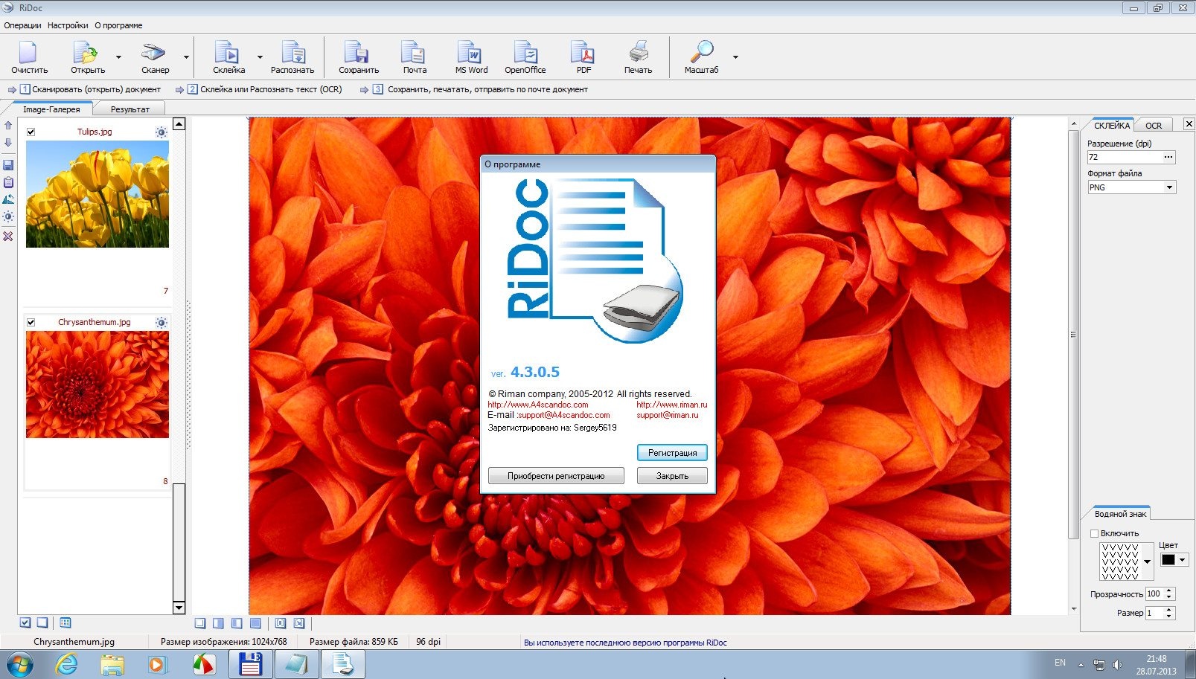This screenshot has height=679, width=1196.
Task: Open the Цвет black color swatch picker
Action: [x=1174, y=560]
